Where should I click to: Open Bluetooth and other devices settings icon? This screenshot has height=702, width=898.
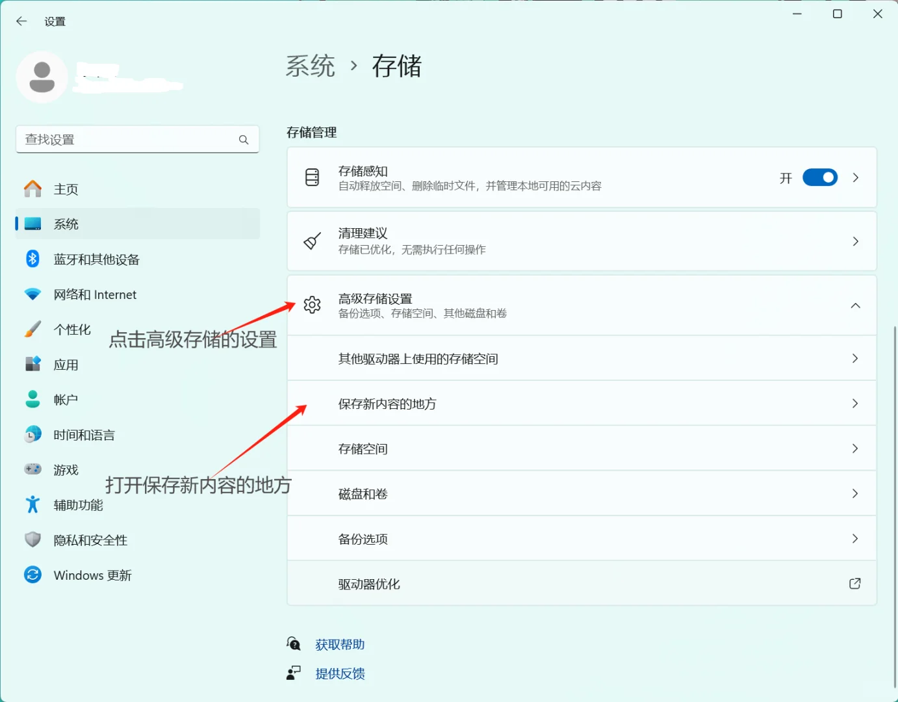pos(32,259)
